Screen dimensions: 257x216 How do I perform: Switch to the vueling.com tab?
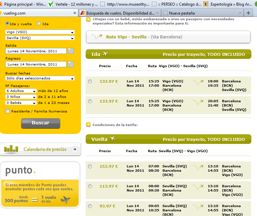click(39, 13)
